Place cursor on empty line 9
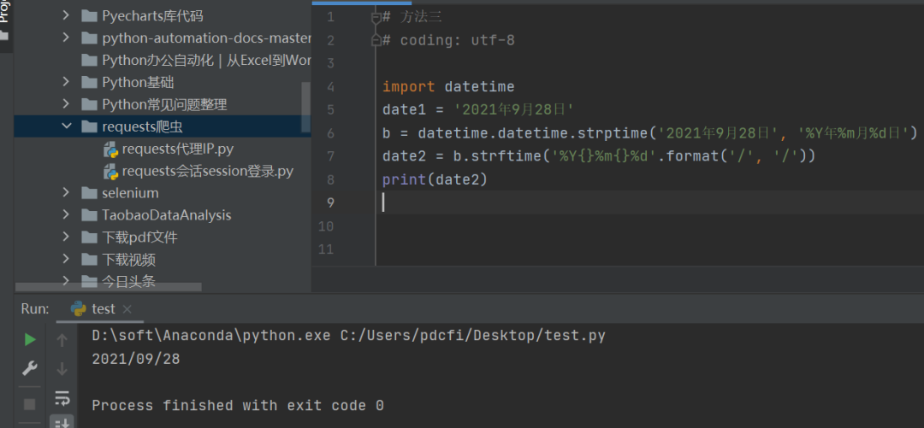924x428 pixels. tap(649, 202)
